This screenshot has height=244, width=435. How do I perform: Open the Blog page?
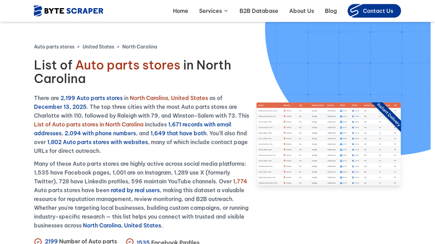(331, 11)
